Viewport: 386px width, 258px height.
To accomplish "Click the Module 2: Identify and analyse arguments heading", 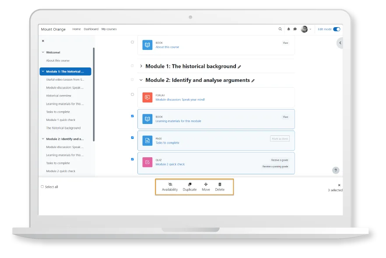I will coord(198,80).
